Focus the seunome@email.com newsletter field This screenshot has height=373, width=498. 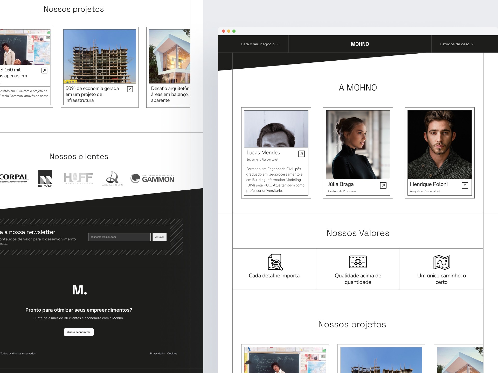[119, 237]
